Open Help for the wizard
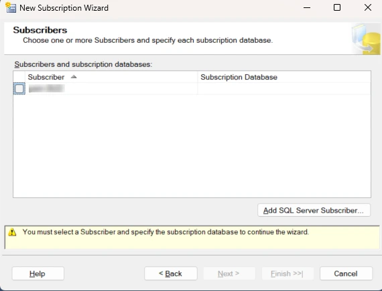This screenshot has width=382, height=291. [x=38, y=274]
